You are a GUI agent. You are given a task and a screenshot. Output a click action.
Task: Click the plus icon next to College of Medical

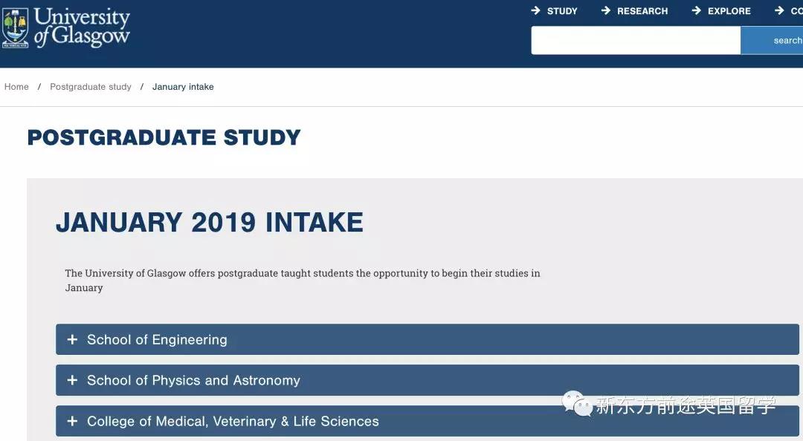pos(72,421)
